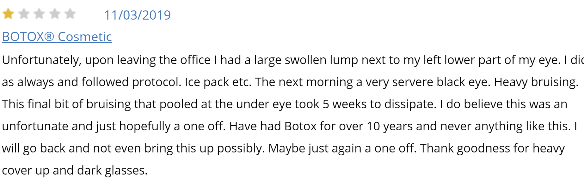Screen dimensions: 584x178
Task: Click "Have had Botox" sentence start
Action: point(273,126)
